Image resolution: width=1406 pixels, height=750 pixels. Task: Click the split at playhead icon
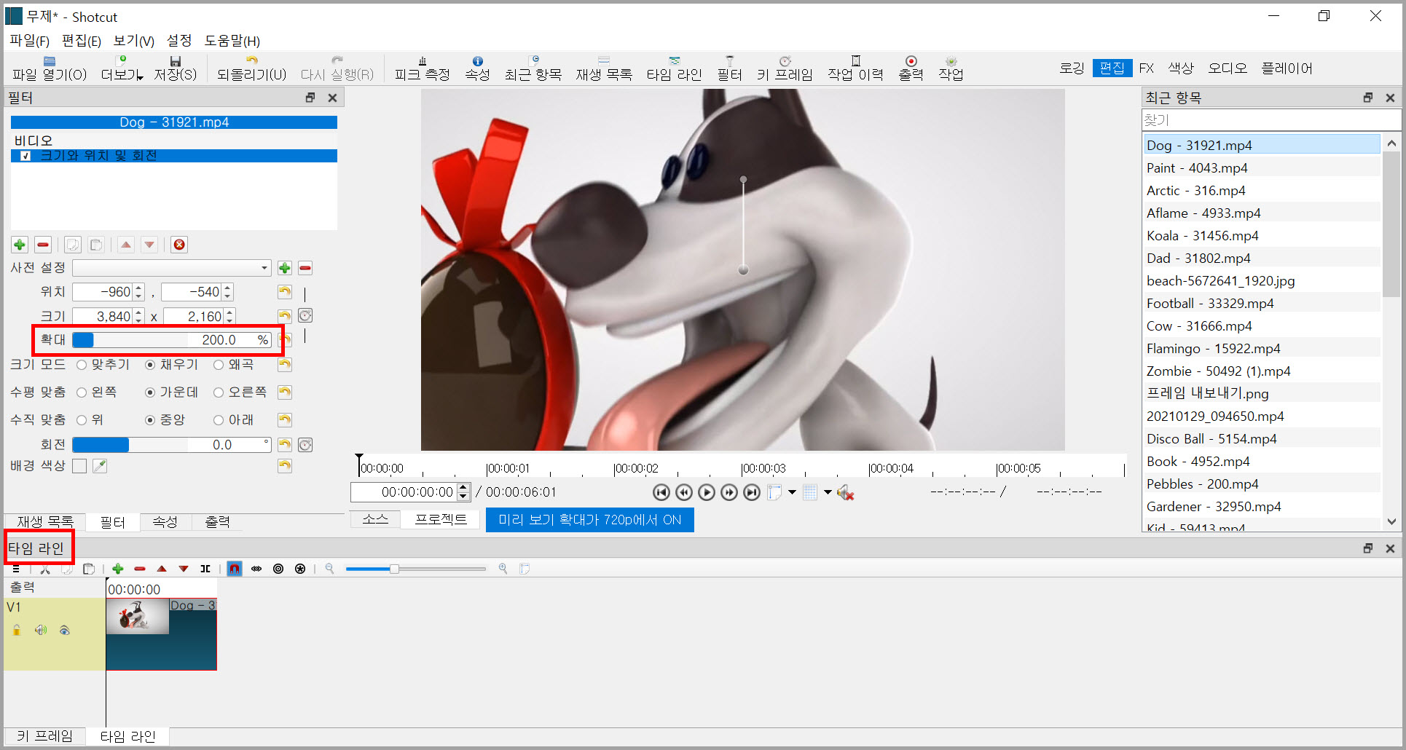coord(205,569)
